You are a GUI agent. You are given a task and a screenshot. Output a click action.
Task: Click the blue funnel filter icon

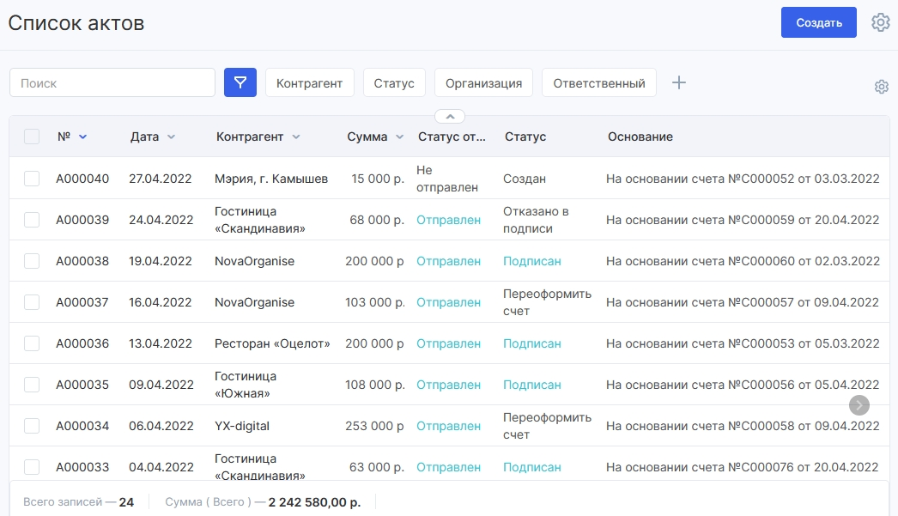[240, 82]
